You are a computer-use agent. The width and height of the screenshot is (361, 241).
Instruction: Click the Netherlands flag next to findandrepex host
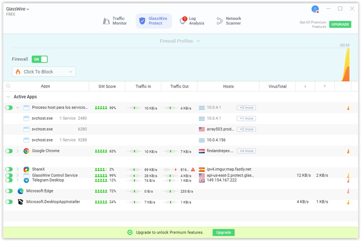click(202, 151)
